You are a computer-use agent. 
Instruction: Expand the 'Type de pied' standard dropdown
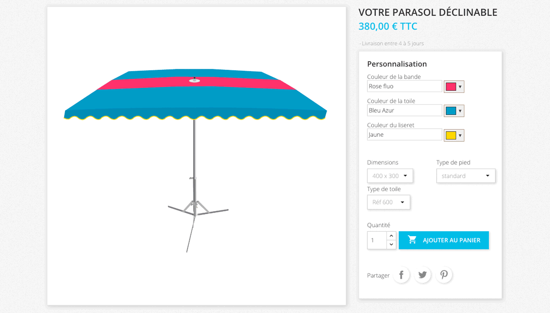[x=465, y=176]
